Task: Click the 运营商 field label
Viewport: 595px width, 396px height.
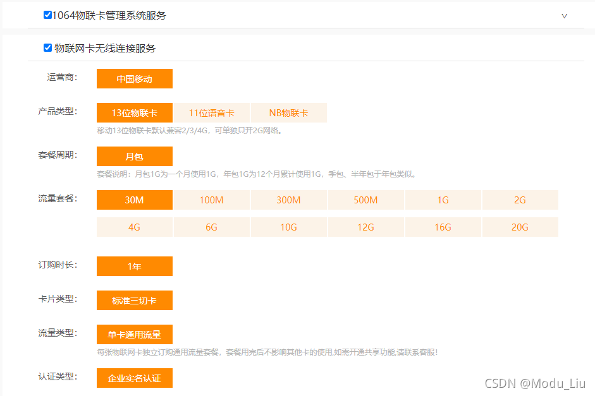Action: [62, 77]
